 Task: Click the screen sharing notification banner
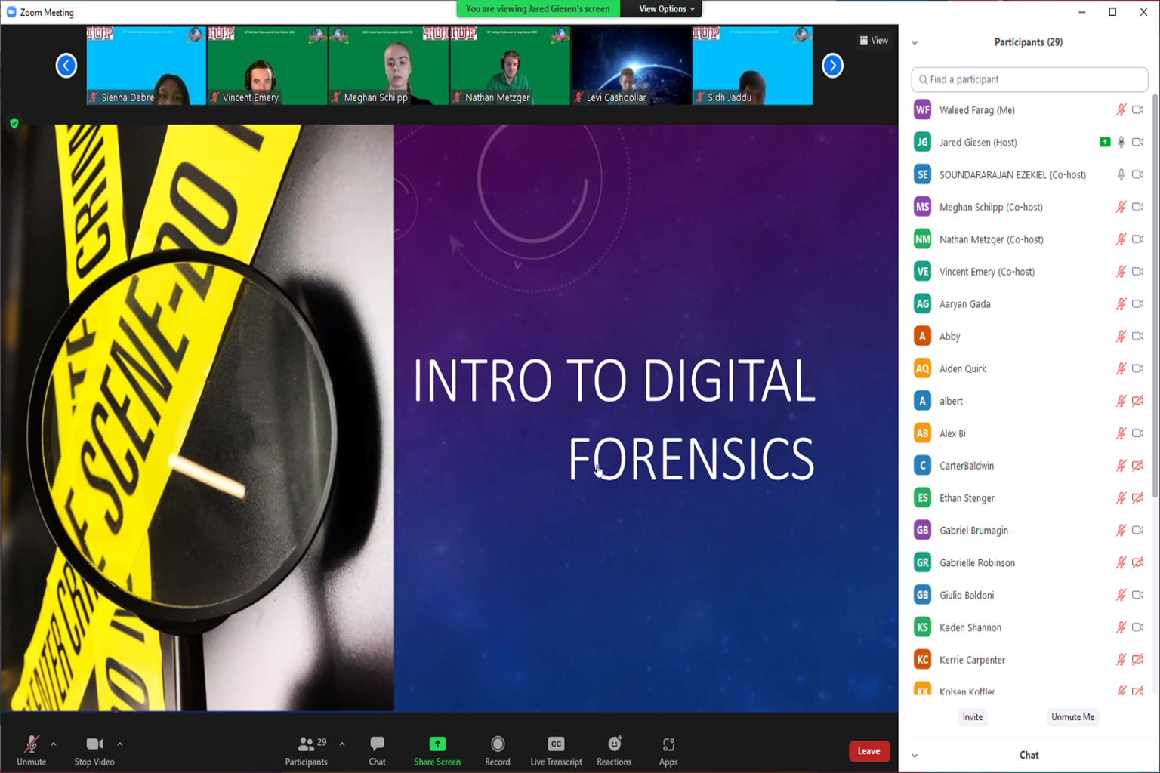538,9
